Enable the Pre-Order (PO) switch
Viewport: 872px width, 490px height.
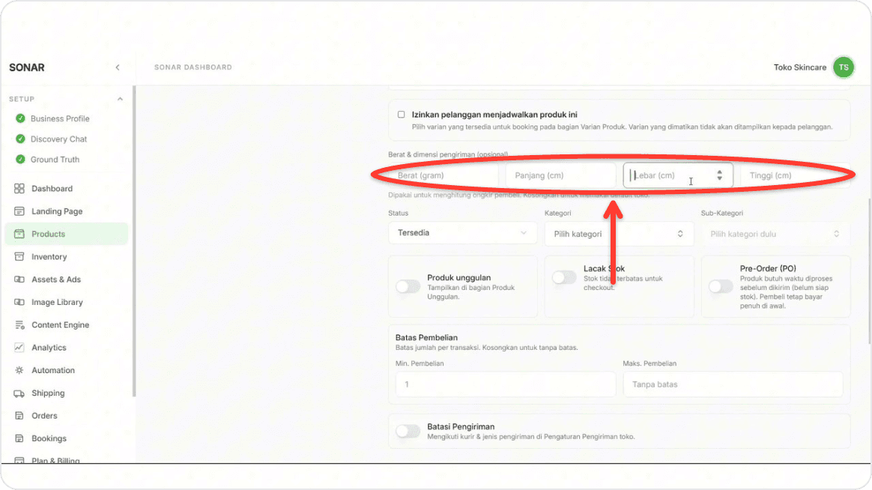tap(721, 287)
